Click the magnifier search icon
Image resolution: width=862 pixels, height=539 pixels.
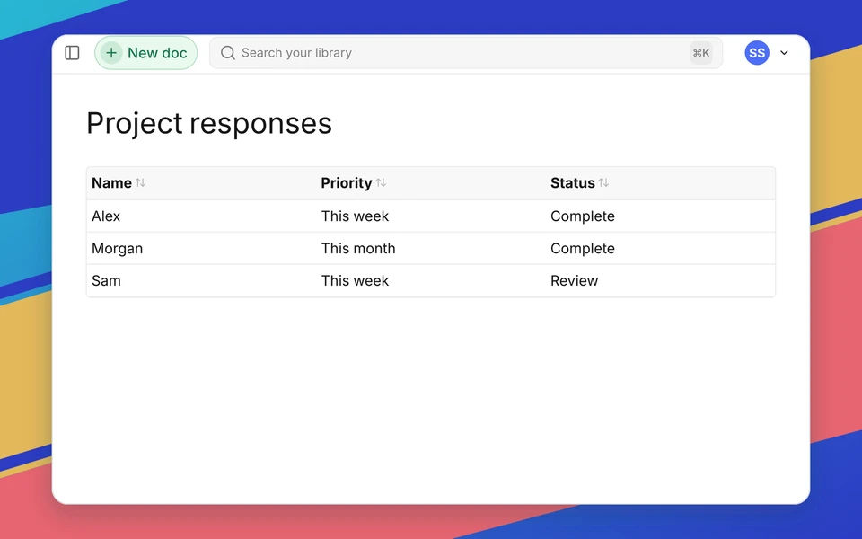click(227, 53)
